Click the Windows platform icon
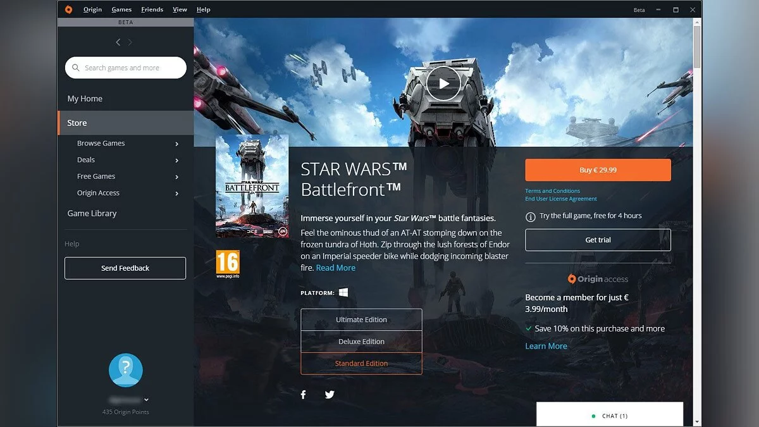This screenshot has width=759, height=427. (343, 292)
